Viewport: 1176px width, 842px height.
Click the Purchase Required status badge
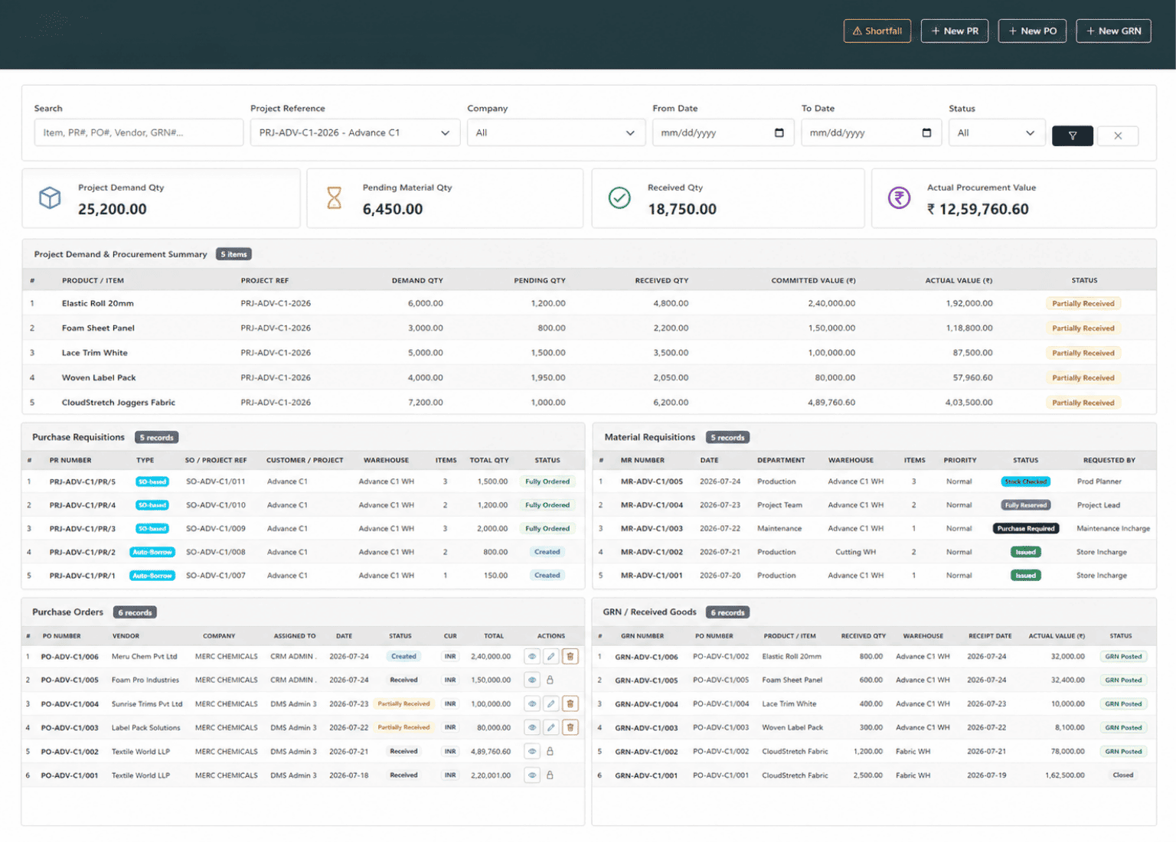coord(1026,528)
